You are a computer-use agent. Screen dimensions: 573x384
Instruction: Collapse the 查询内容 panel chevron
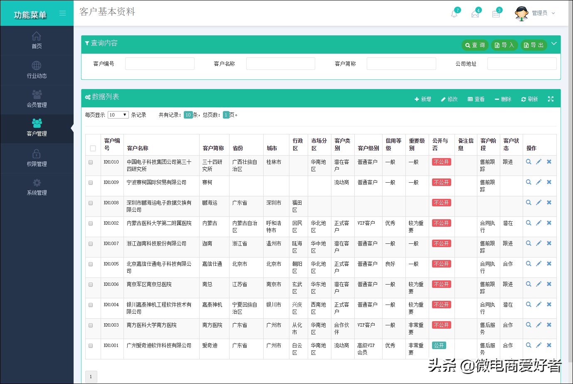553,44
